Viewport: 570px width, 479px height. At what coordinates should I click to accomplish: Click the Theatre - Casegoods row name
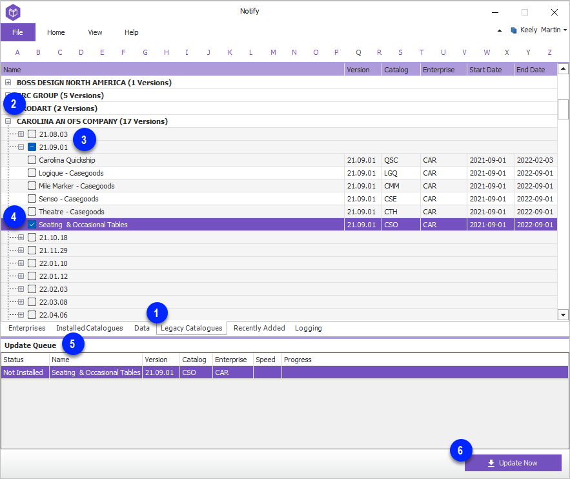(x=72, y=212)
